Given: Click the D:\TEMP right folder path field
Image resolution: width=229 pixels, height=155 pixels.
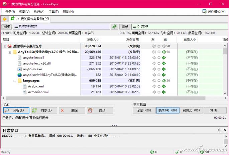Looking at the screenshot, I should pyautogui.click(x=180, y=27).
